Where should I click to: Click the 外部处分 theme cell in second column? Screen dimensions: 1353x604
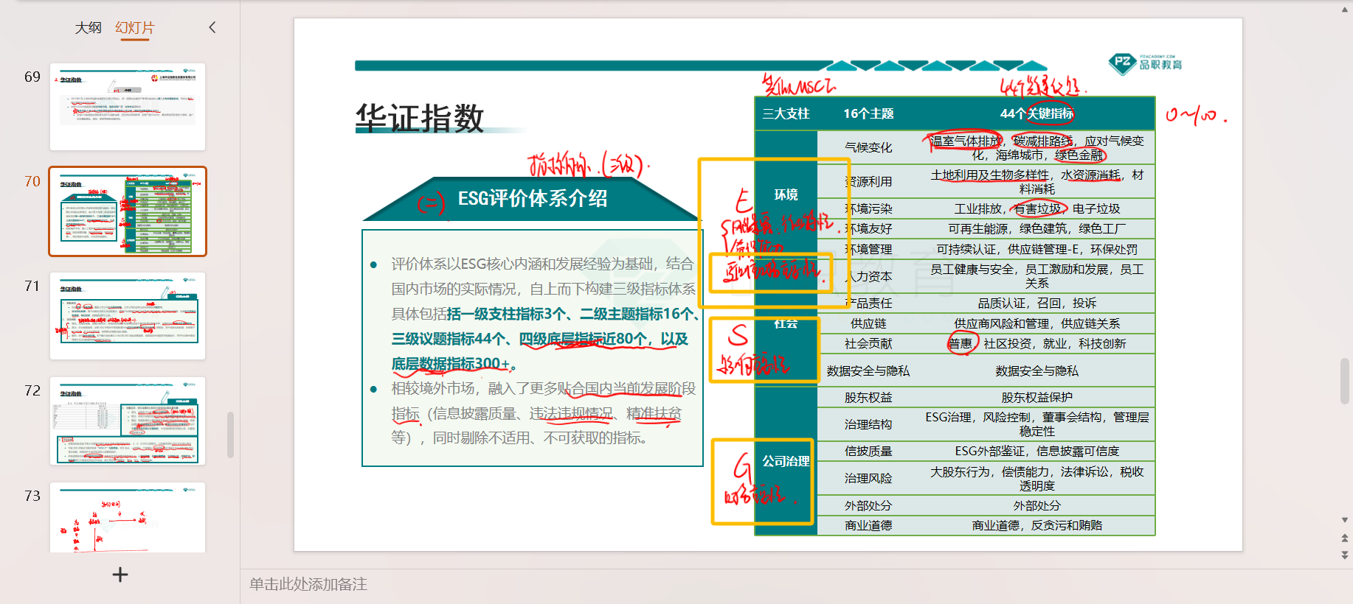tap(868, 505)
